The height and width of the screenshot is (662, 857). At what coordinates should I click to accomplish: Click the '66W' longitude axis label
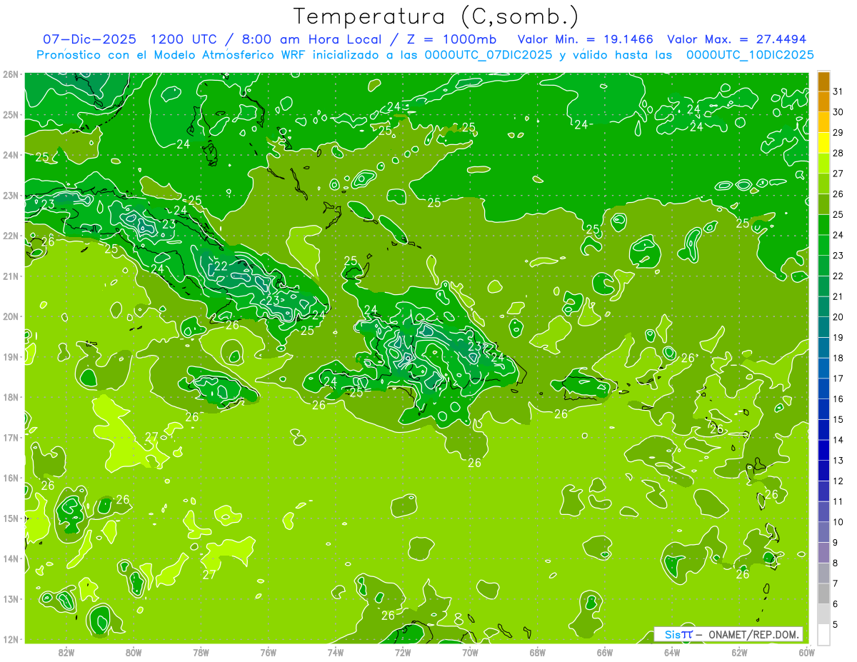click(x=605, y=652)
